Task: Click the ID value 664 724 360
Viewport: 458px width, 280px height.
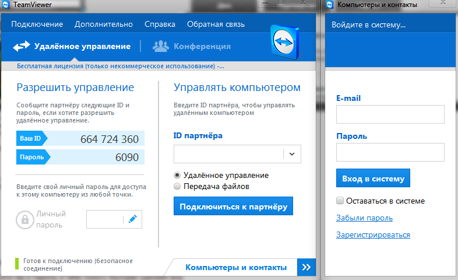Action: pyautogui.click(x=109, y=139)
